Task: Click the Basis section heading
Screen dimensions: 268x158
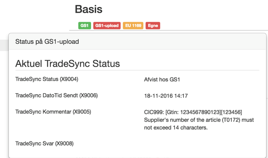Action: click(88, 9)
